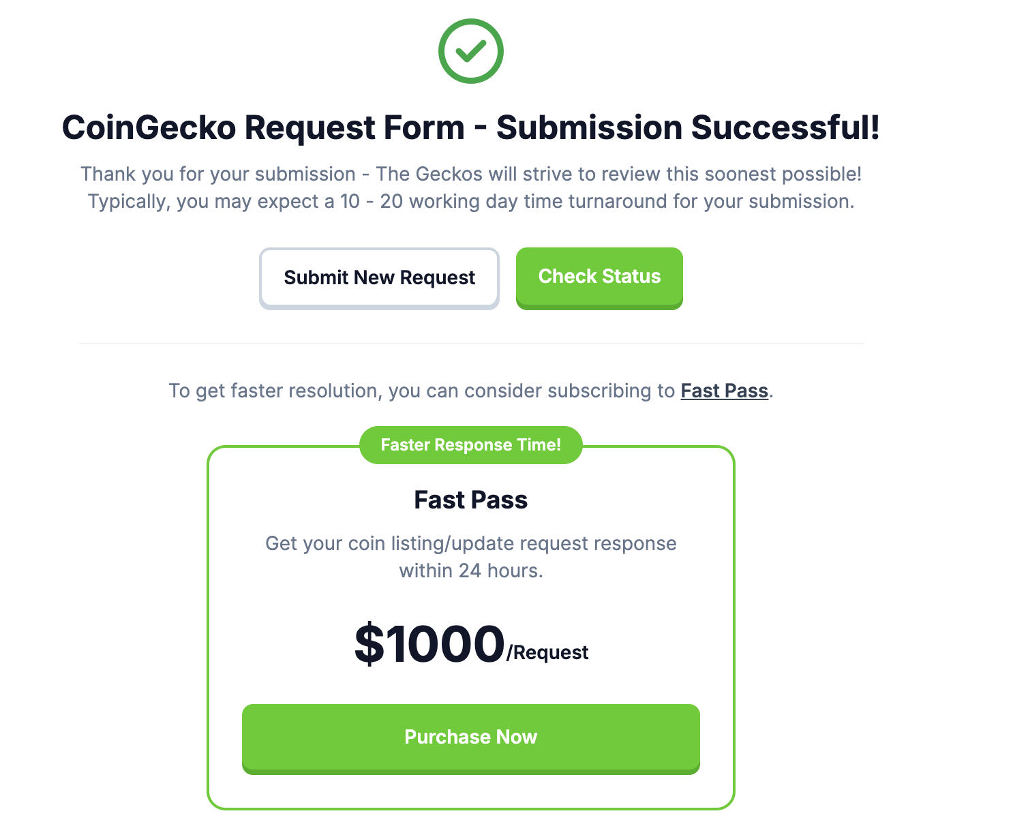Click the Submit New Request button
Screen dimensions: 1028x837
[379, 278]
